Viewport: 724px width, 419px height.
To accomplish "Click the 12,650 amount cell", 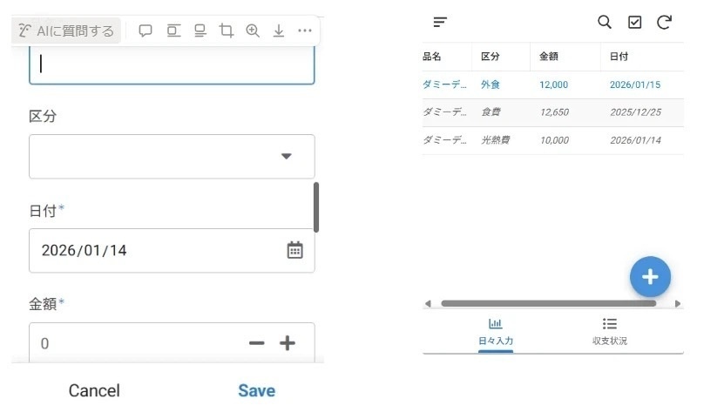I will pos(554,112).
